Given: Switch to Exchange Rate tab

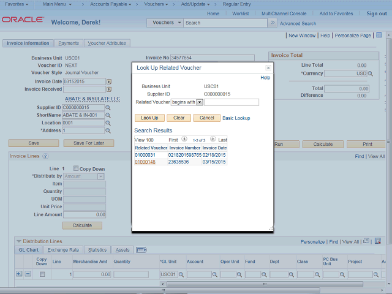Looking at the screenshot, I should 63,250.
